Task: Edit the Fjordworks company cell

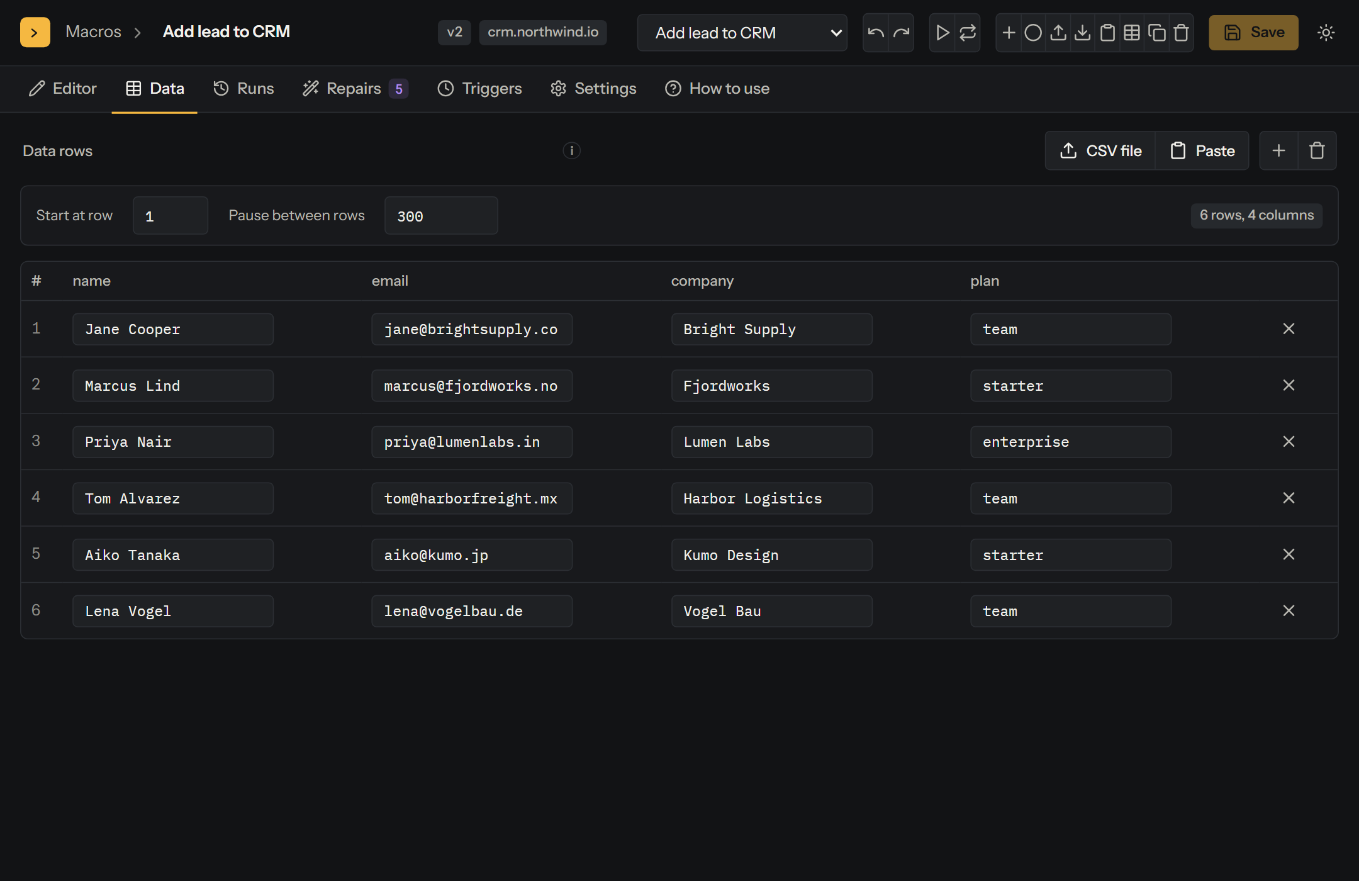Action: tap(771, 386)
